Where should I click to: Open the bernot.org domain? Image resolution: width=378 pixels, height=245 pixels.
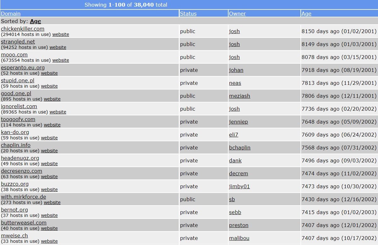pyautogui.click(x=15, y=210)
